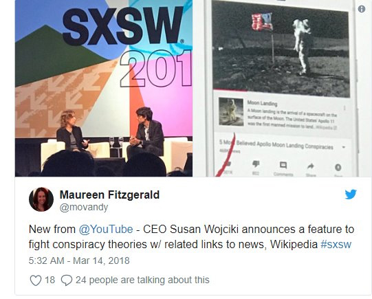372x299 pixels.
Task: Click the Moon Landing Wikipedia thumbnail
Action: point(231,111)
